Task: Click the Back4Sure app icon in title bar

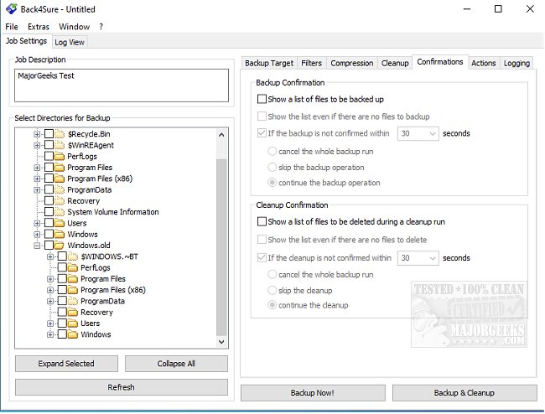Action: point(11,8)
